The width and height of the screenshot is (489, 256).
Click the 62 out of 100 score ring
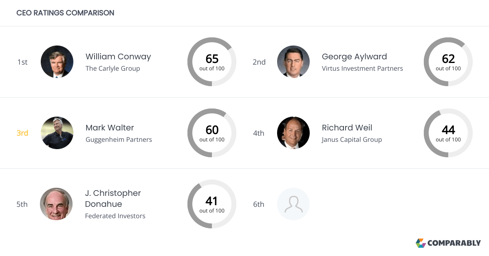pyautogui.click(x=448, y=62)
